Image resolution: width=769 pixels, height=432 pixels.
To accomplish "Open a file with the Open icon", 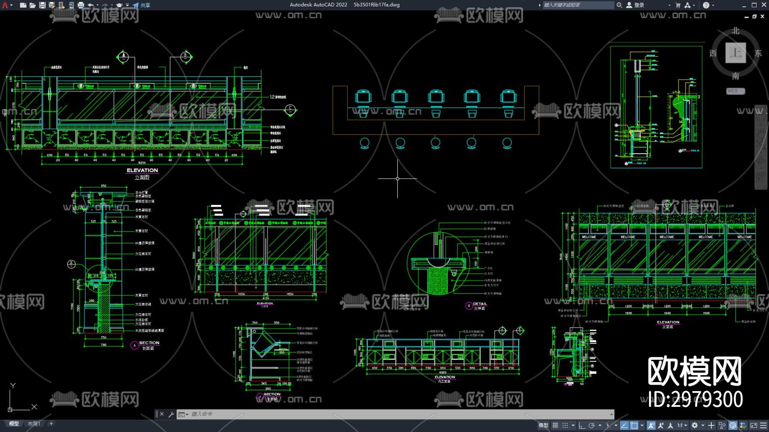I will [x=32, y=5].
